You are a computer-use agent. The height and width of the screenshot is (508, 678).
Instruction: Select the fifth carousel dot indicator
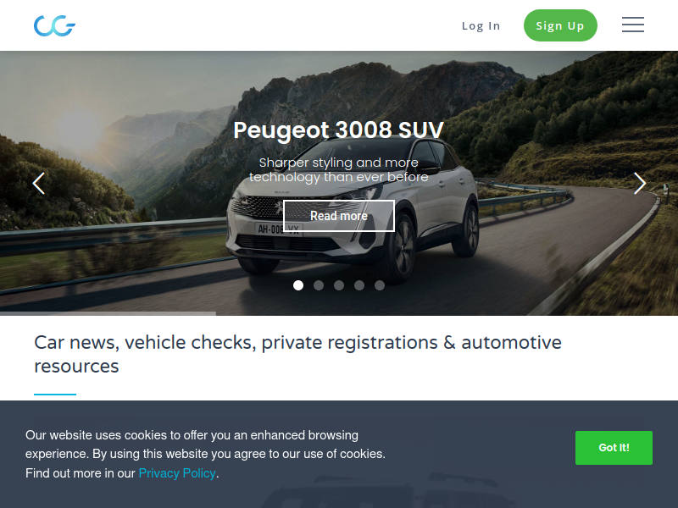coord(380,285)
